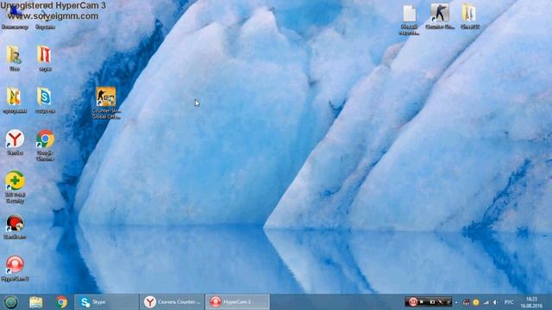The height and width of the screenshot is (310, 552).
Task: Open the Computer desktop icon
Action: pyautogui.click(x=15, y=16)
